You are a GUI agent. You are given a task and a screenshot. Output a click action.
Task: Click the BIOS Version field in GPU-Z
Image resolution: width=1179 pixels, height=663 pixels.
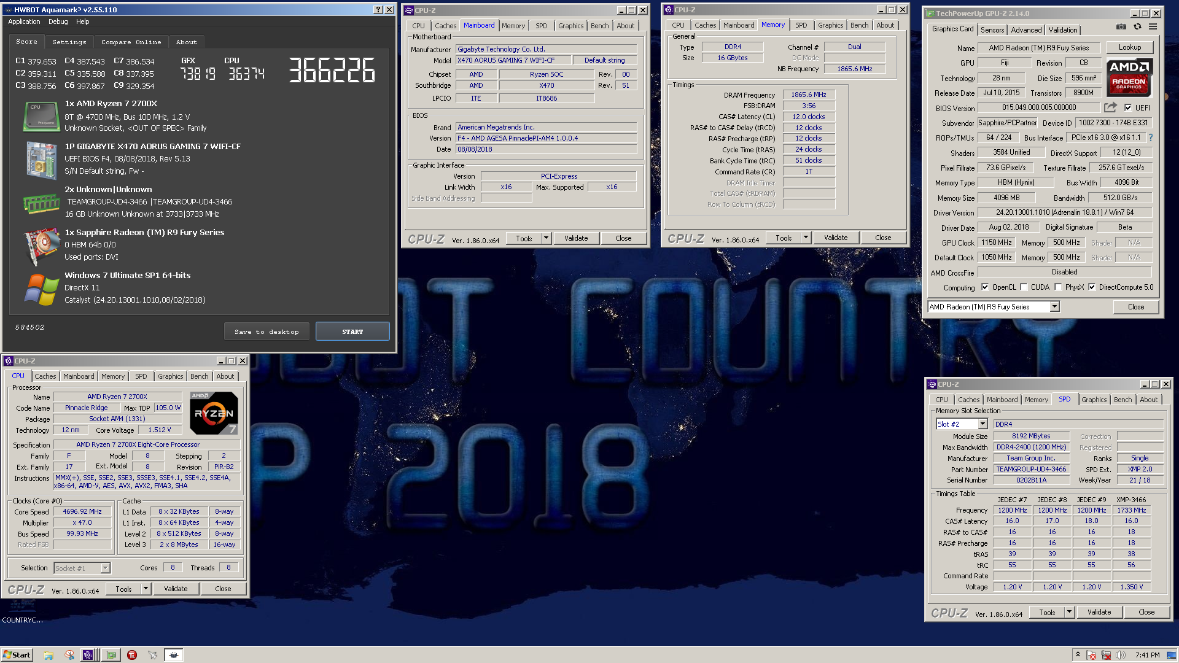(x=1039, y=107)
